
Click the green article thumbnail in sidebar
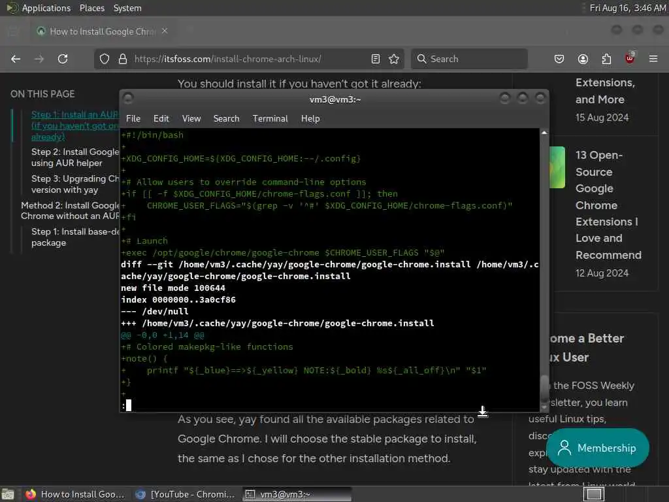pyautogui.click(x=557, y=167)
